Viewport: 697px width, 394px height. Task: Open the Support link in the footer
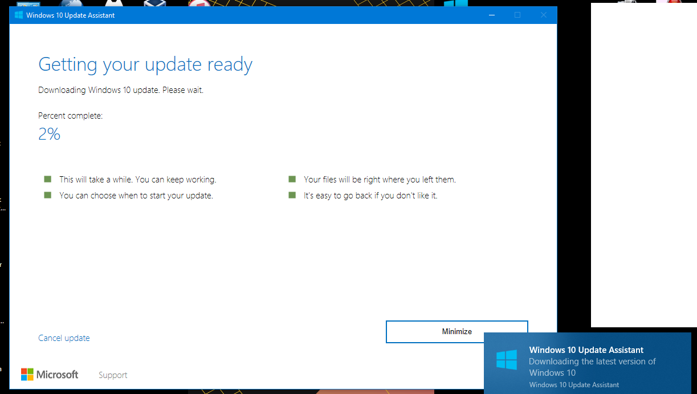[113, 375]
